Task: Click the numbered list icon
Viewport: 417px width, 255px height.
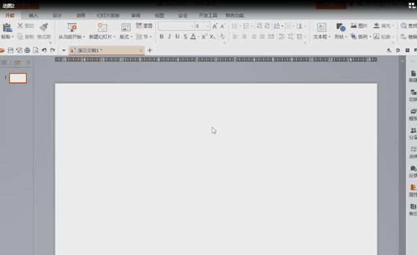Action: [246, 26]
